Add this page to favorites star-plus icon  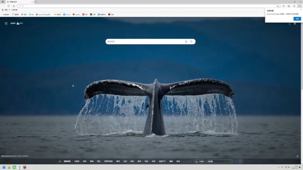278,6
